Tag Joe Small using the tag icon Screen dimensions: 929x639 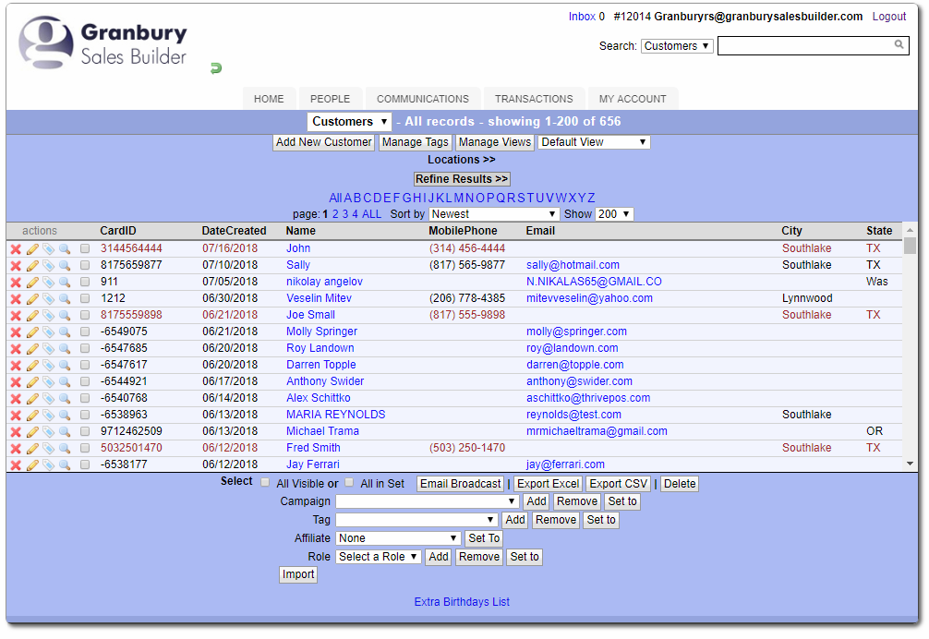[x=49, y=315]
